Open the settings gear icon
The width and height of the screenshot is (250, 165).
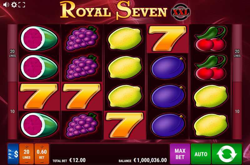tap(14, 5)
